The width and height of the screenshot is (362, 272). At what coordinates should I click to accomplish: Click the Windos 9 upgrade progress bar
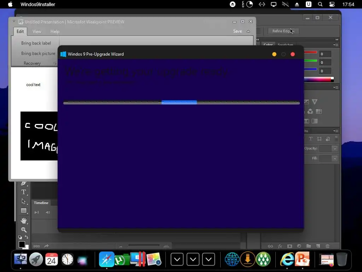(x=181, y=102)
